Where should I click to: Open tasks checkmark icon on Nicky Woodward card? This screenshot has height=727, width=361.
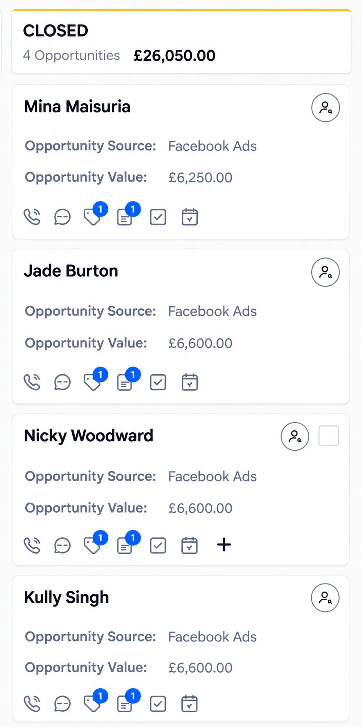(x=158, y=546)
